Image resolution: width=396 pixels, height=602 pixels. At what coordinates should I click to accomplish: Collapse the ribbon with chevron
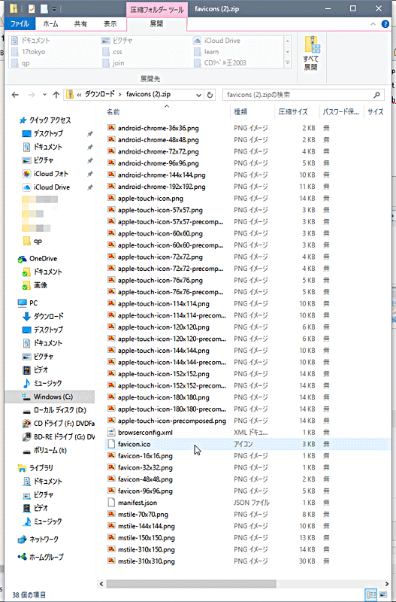(x=373, y=24)
